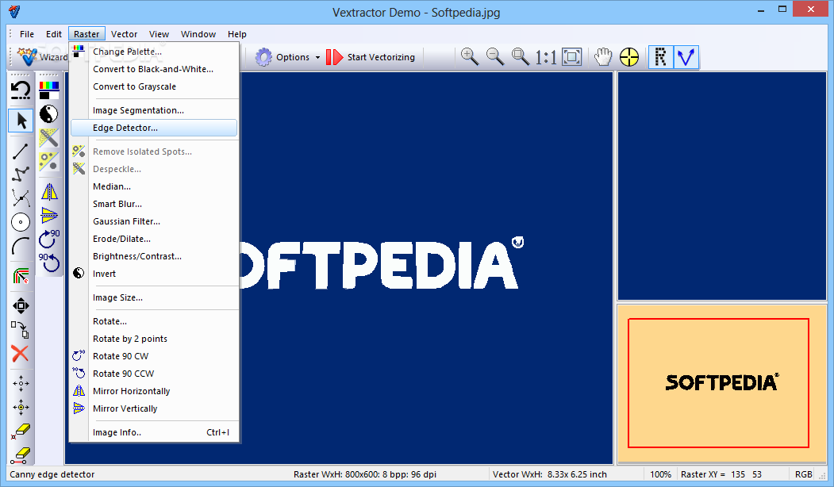Image resolution: width=834 pixels, height=487 pixels.
Task: Click the Mirror Horizontally toolbar icon
Action: (49, 192)
